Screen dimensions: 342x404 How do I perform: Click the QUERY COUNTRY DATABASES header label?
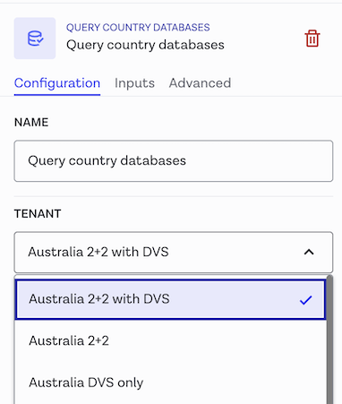coord(138,28)
